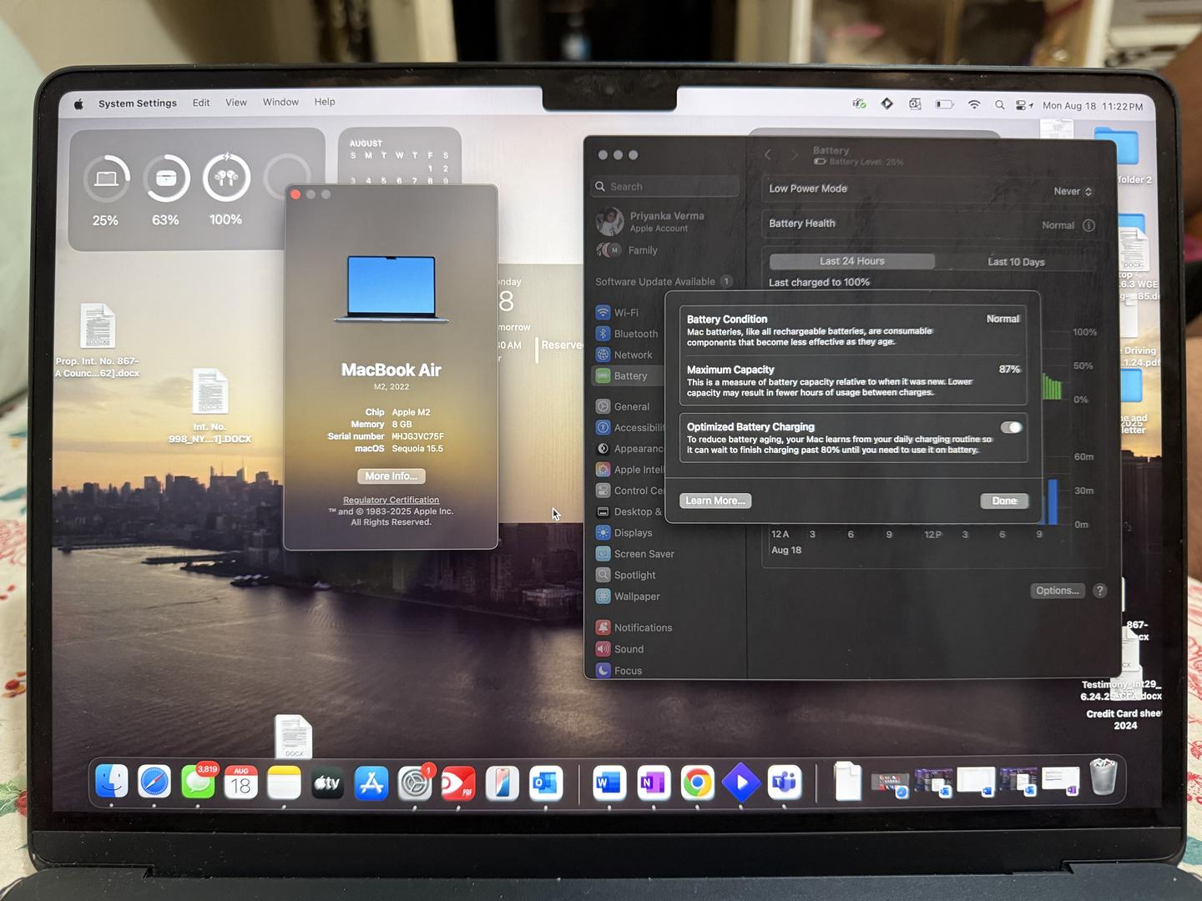The width and height of the screenshot is (1202, 901).
Task: Turn off Optimized Battery Charging switch
Action: (x=1011, y=427)
